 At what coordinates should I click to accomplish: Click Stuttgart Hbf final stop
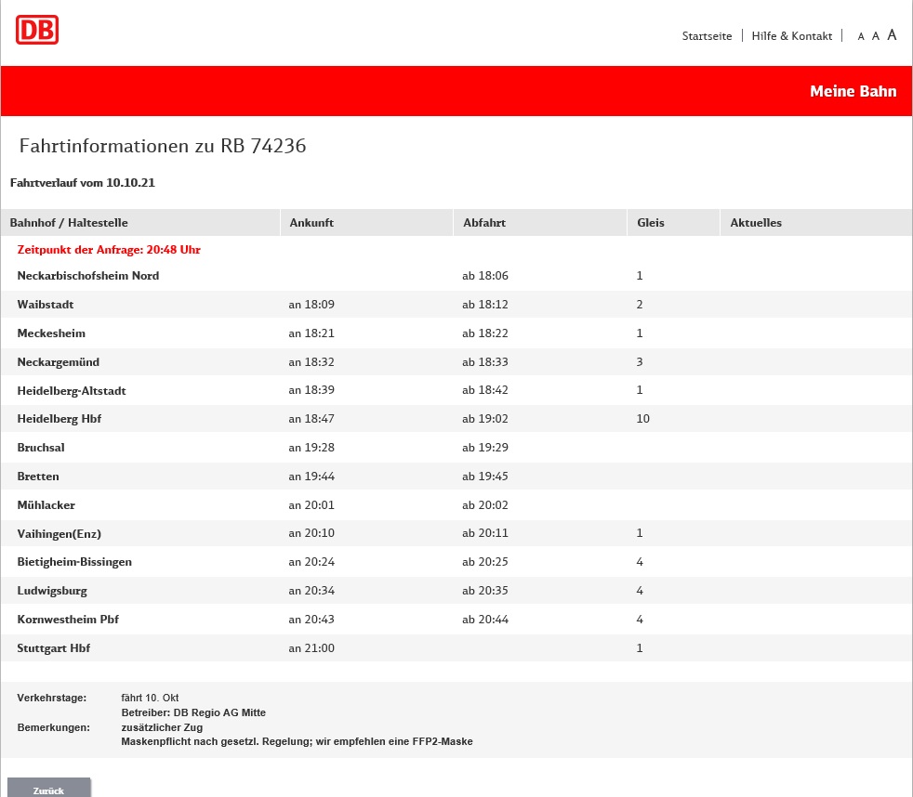click(x=54, y=648)
